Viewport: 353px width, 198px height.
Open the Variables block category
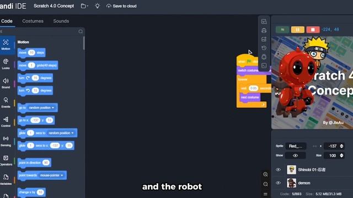6,180
